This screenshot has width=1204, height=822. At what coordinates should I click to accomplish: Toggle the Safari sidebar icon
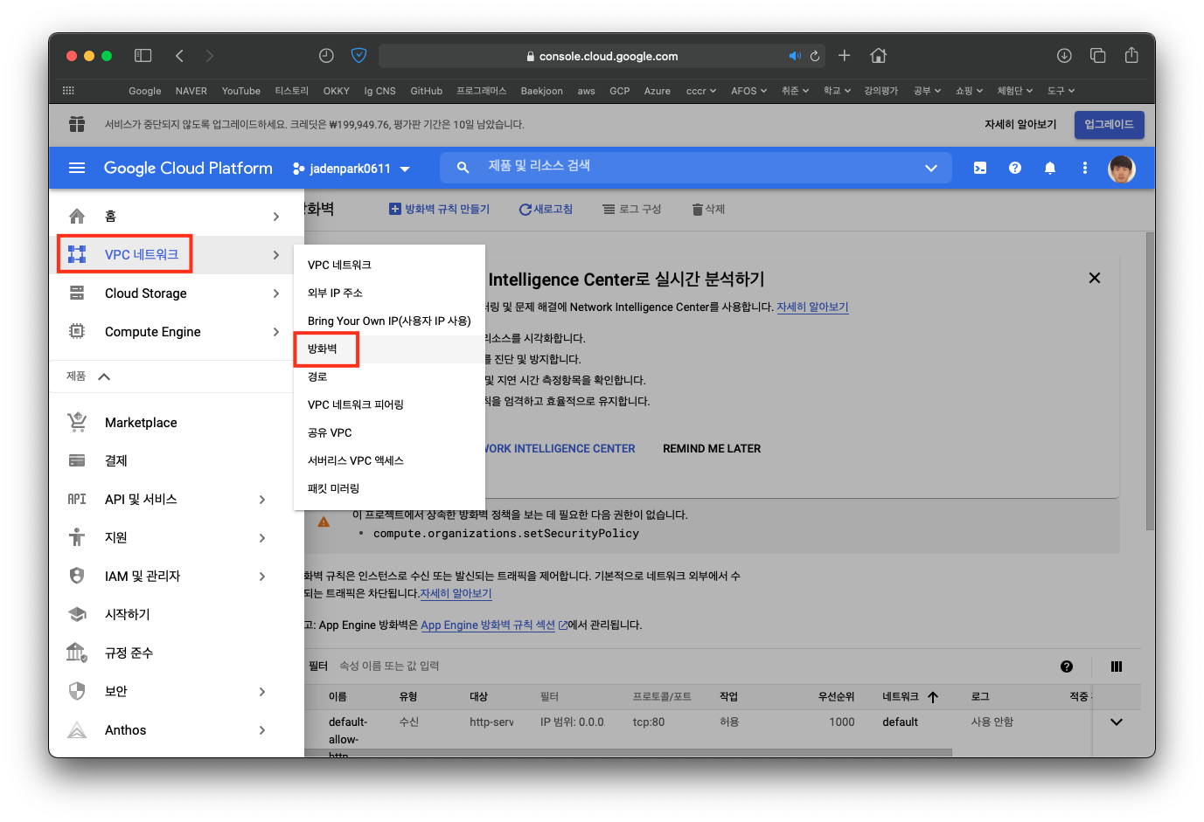click(x=143, y=56)
